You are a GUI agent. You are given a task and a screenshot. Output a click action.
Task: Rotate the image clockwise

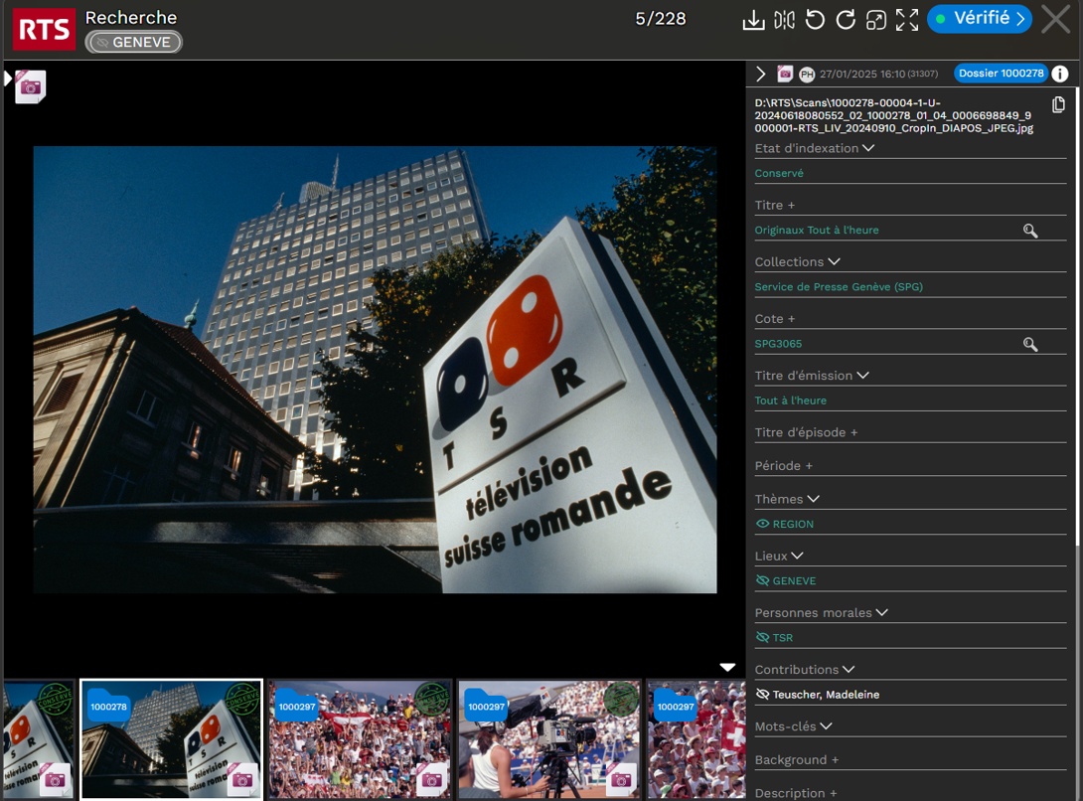(x=846, y=20)
